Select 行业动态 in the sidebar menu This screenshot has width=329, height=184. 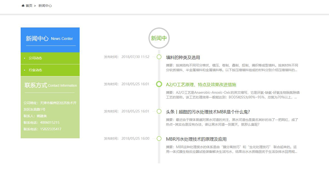50,70
